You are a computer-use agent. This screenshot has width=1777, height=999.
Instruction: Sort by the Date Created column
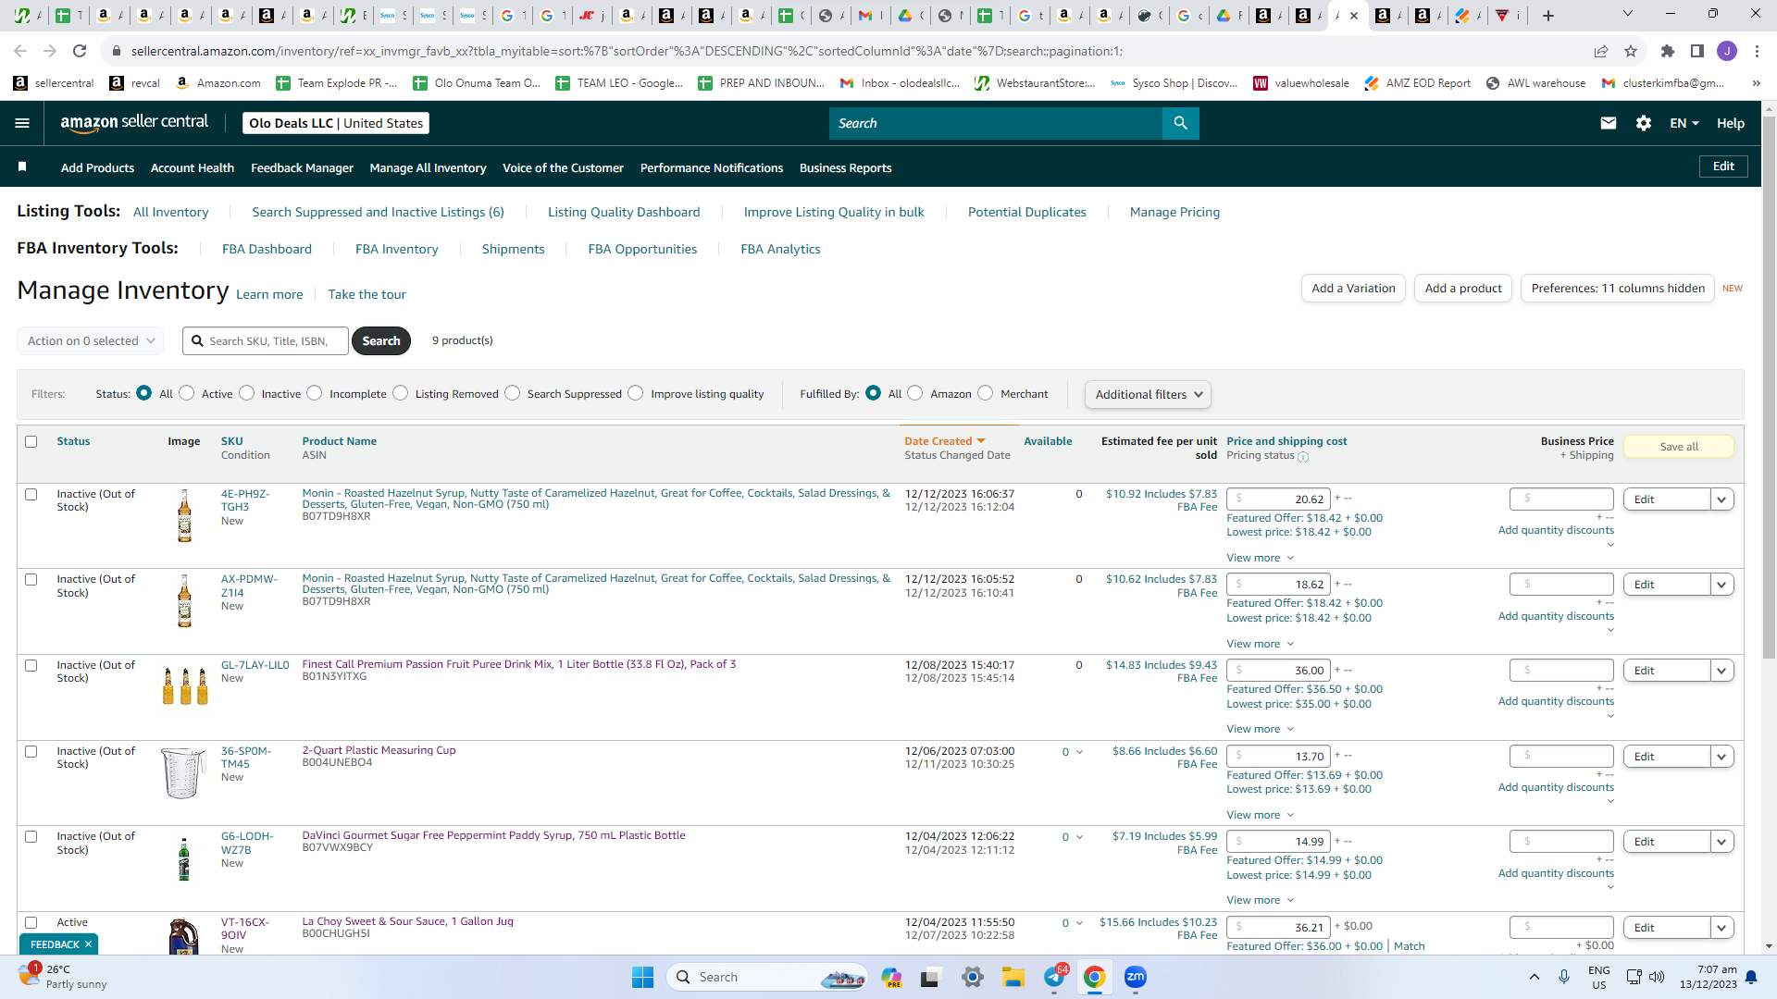(x=944, y=441)
